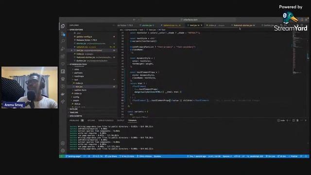Select the Terminal panel tab
311x175 pixels.
point(132,120)
